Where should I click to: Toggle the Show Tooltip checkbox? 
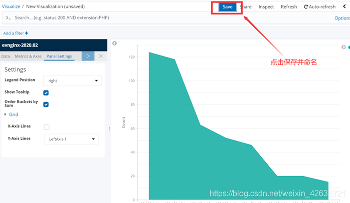pos(46,93)
